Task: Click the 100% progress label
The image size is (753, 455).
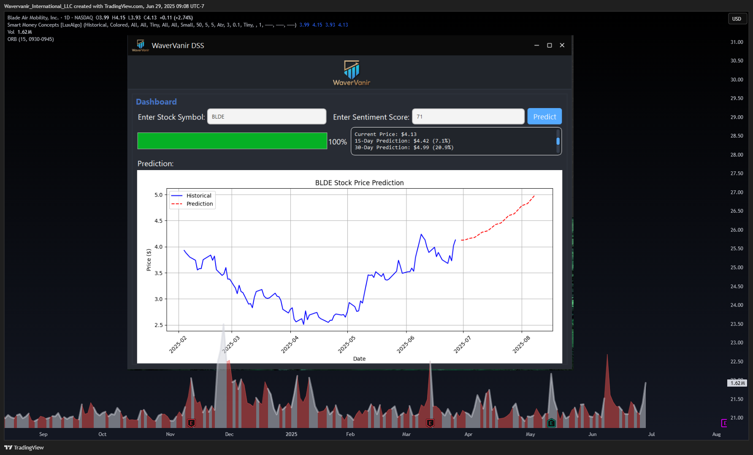Action: [338, 142]
